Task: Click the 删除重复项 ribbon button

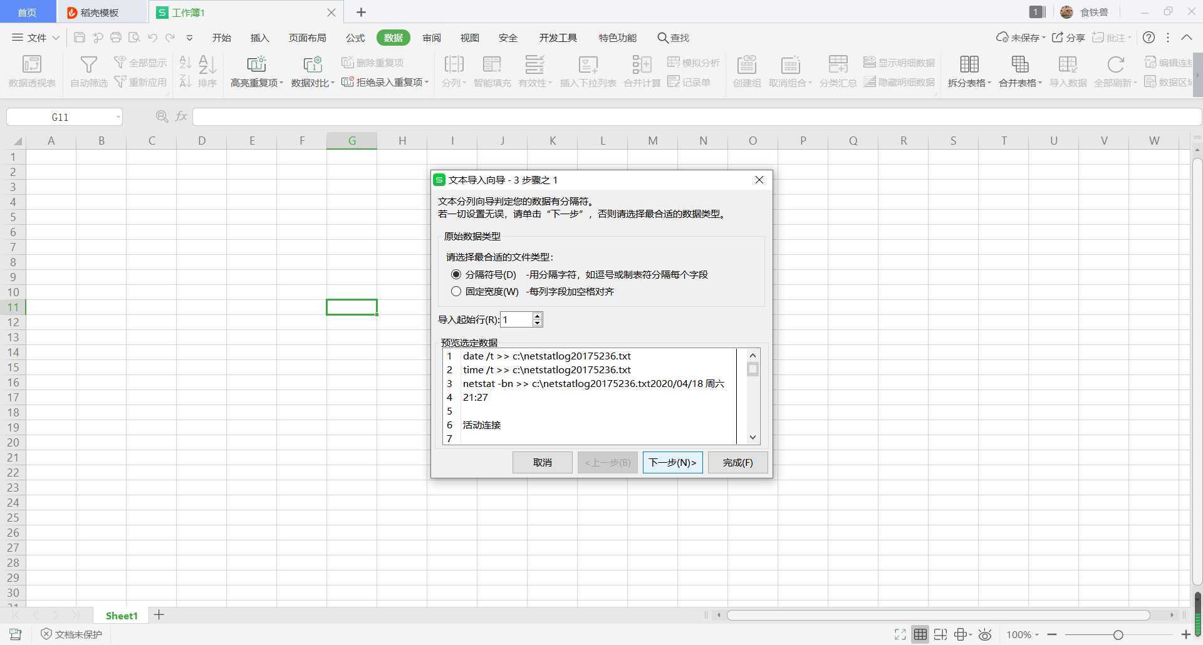Action: pos(372,63)
